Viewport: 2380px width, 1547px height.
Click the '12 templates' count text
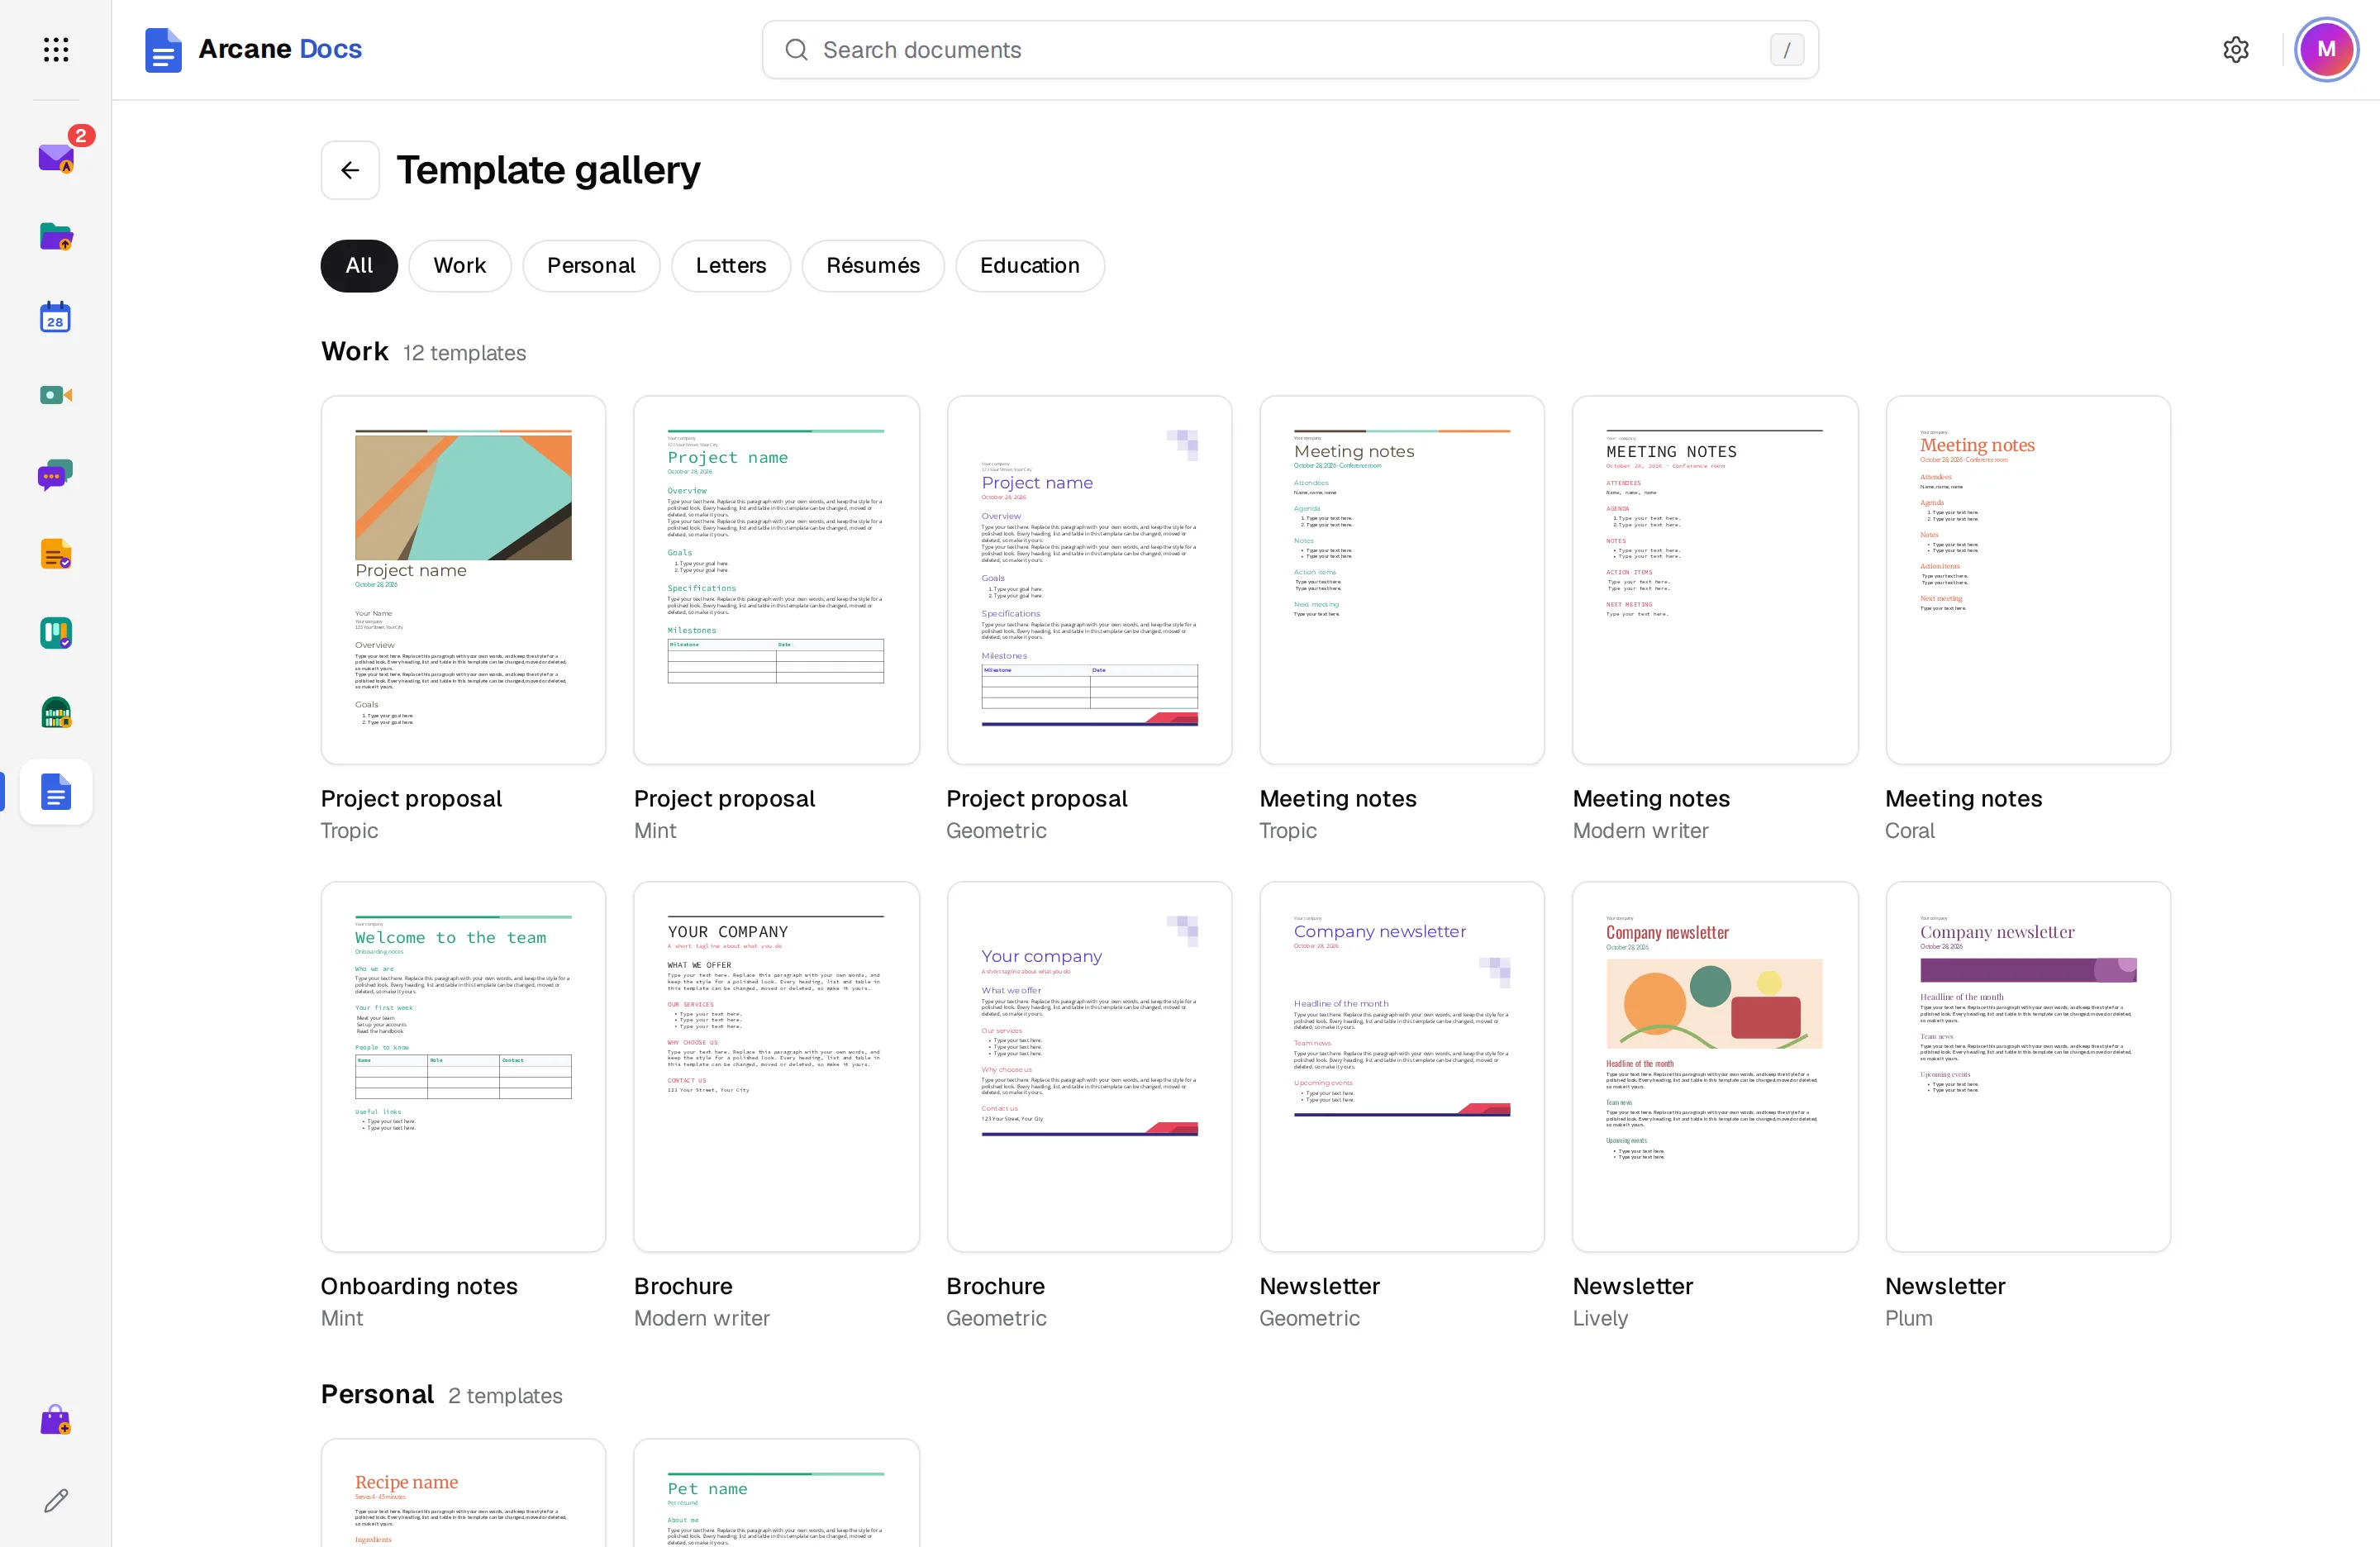464,353
